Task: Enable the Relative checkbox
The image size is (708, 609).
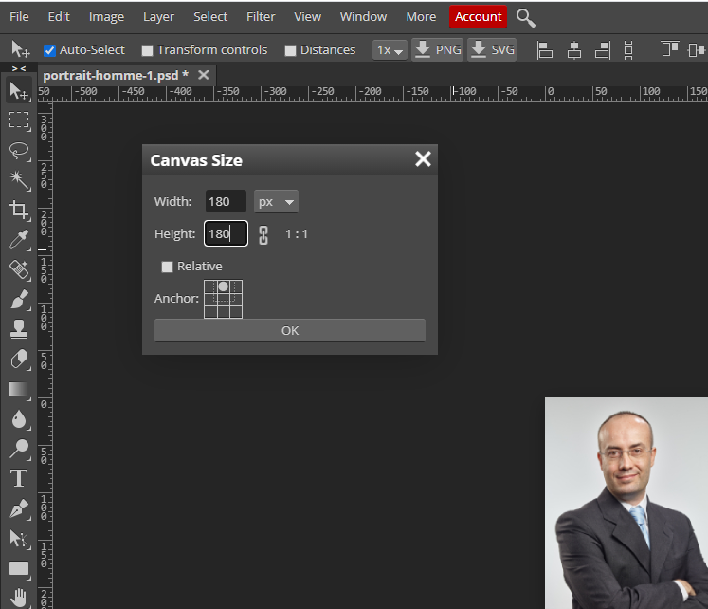Action: tap(168, 267)
